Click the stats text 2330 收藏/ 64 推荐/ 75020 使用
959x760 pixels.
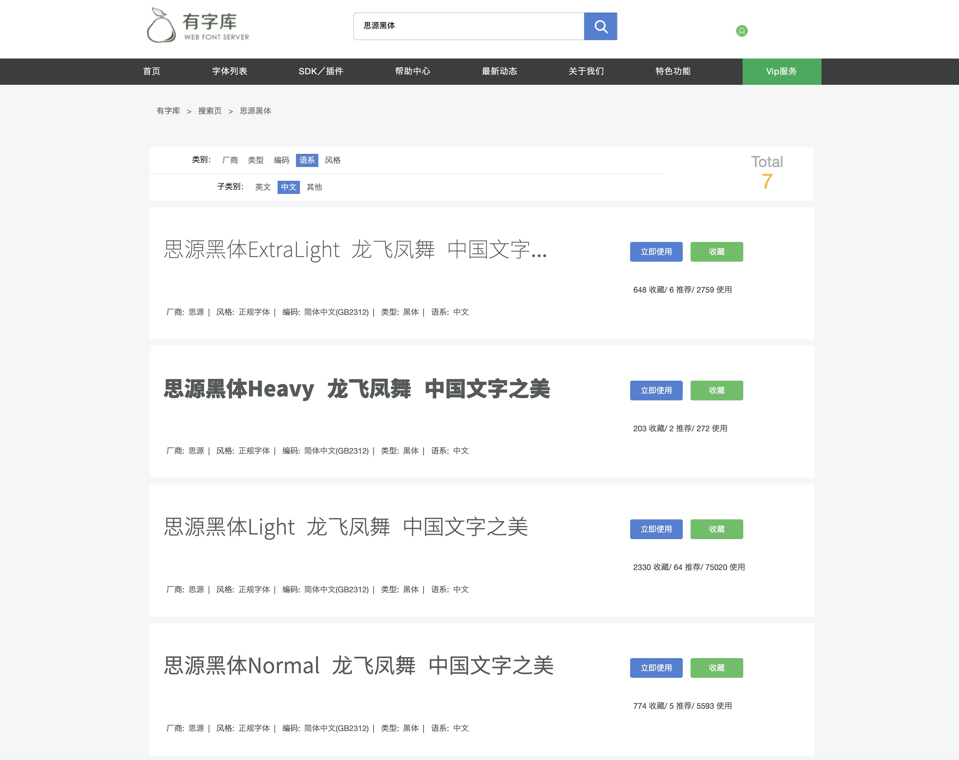click(x=689, y=567)
